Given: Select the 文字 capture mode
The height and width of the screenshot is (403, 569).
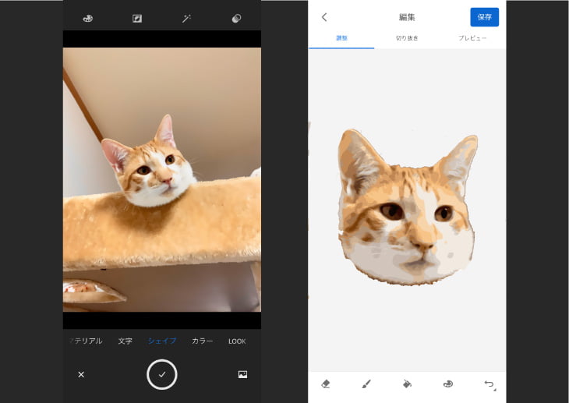Looking at the screenshot, I should point(125,341).
